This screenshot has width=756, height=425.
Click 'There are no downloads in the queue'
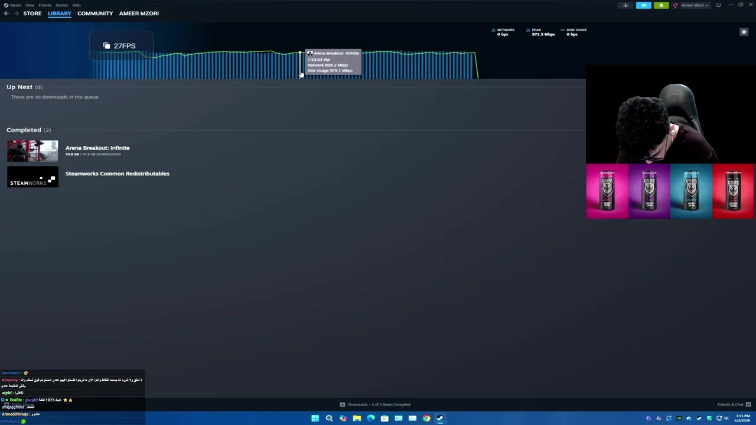54,97
